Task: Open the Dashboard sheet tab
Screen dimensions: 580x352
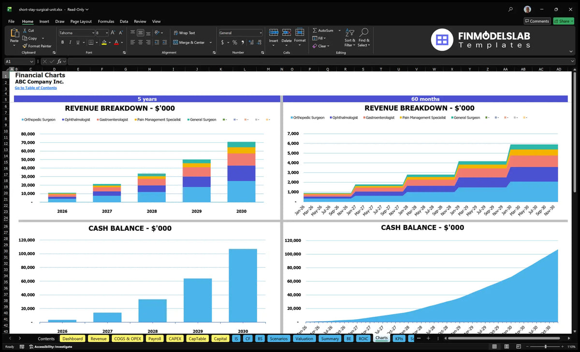Action: [x=72, y=338]
